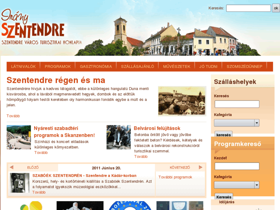Open the Szentendre régen és ma headline
The image size is (280, 210).
pyautogui.click(x=56, y=80)
